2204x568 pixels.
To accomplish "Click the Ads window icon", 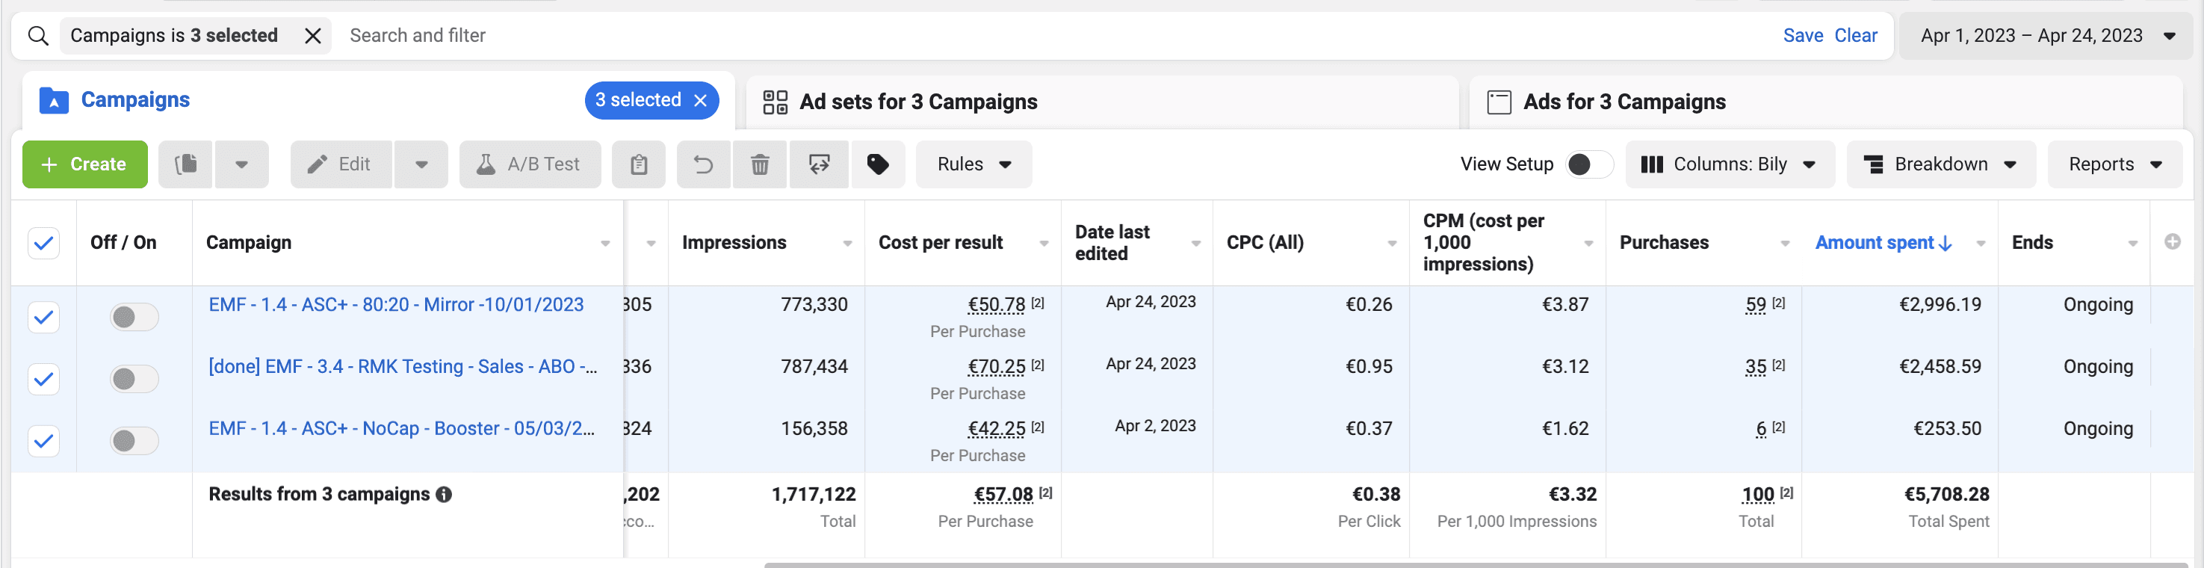I will tap(1499, 102).
